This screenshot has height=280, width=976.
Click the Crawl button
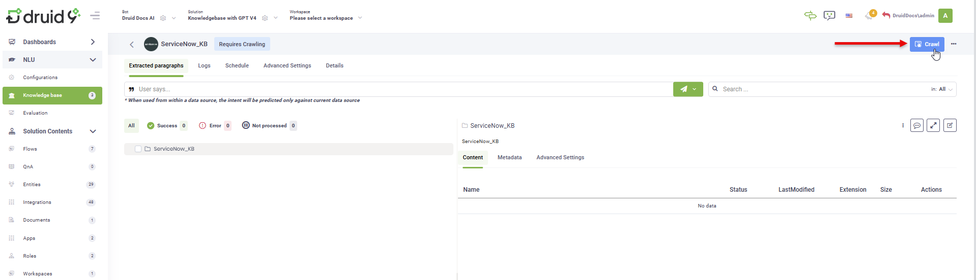tap(927, 44)
